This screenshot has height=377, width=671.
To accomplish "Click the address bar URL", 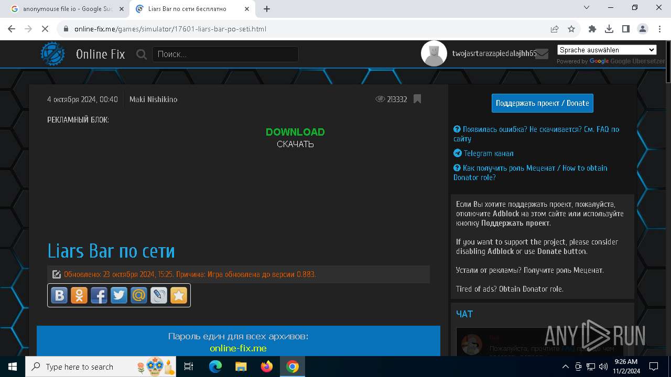I will [x=170, y=29].
